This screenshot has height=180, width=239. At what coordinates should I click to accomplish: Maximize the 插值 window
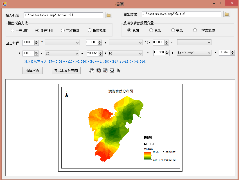pyautogui.click(x=222, y=3)
